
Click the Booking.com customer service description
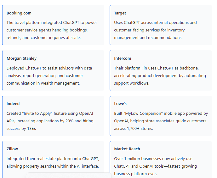pos(52,30)
